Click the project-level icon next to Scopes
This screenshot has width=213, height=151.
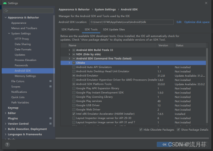[50, 87]
